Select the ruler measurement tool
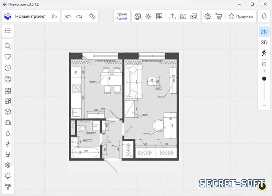Image resolution: width=272 pixels, height=196 pixels. 92,16
